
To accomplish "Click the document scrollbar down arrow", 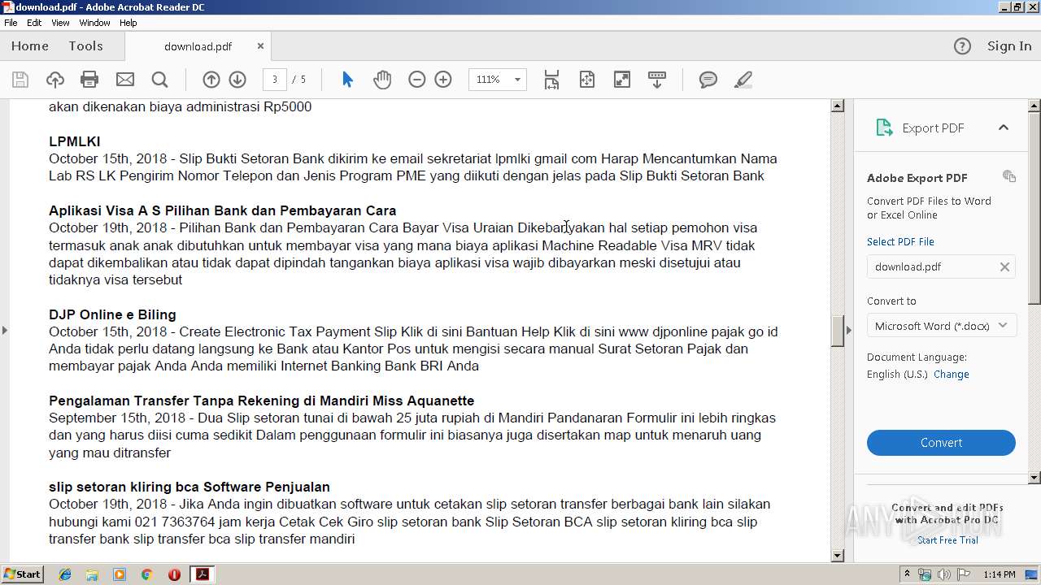I will pos(837,556).
